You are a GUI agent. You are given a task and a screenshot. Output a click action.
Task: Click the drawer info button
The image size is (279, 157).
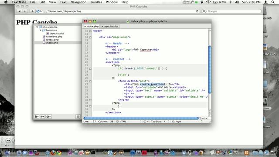click(78, 116)
